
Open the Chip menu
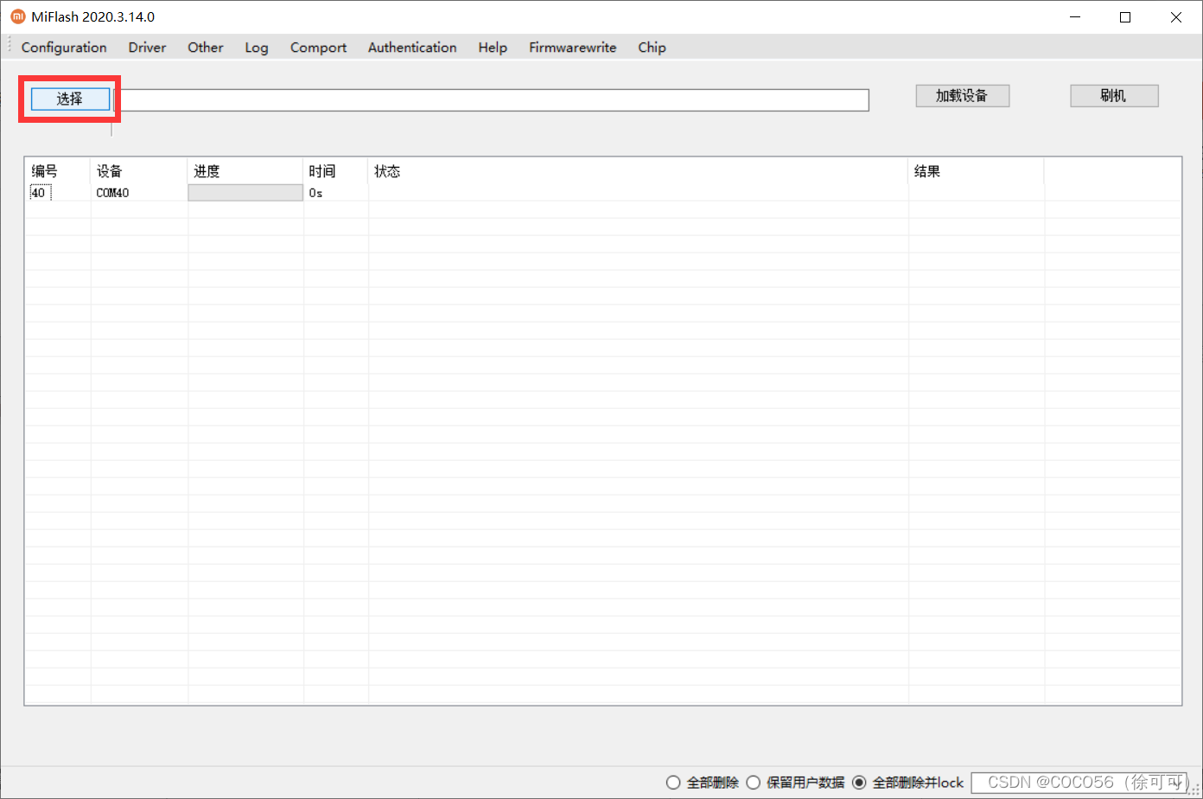[x=652, y=48]
